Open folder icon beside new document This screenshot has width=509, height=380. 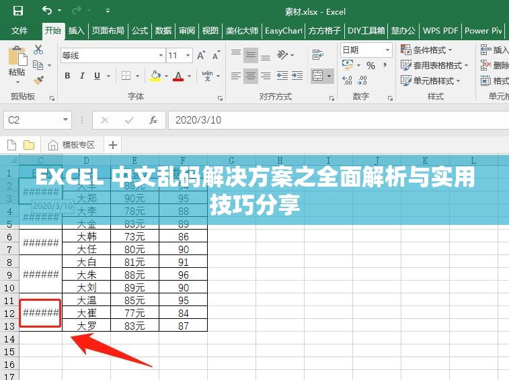pyautogui.click(x=29, y=145)
